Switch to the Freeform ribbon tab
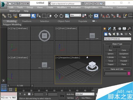This screenshot has width=133, height=100. pyautogui.click(x=27, y=21)
